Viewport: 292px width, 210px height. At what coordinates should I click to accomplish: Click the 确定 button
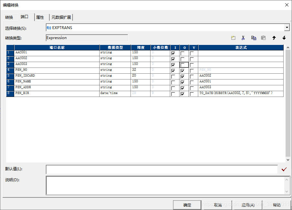187,205
